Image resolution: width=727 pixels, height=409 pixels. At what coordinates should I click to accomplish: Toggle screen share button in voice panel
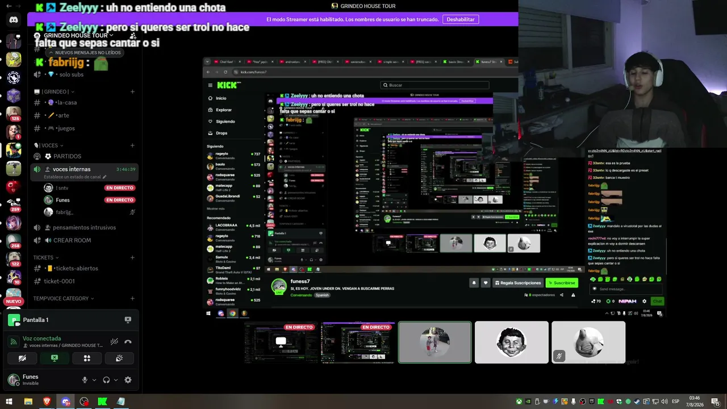click(x=55, y=358)
